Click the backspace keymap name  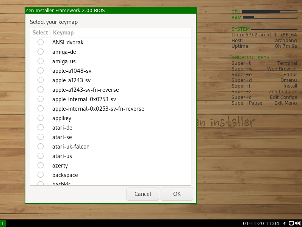65,175
